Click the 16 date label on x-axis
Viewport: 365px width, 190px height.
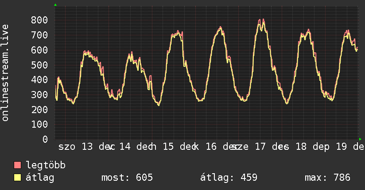click(211, 147)
